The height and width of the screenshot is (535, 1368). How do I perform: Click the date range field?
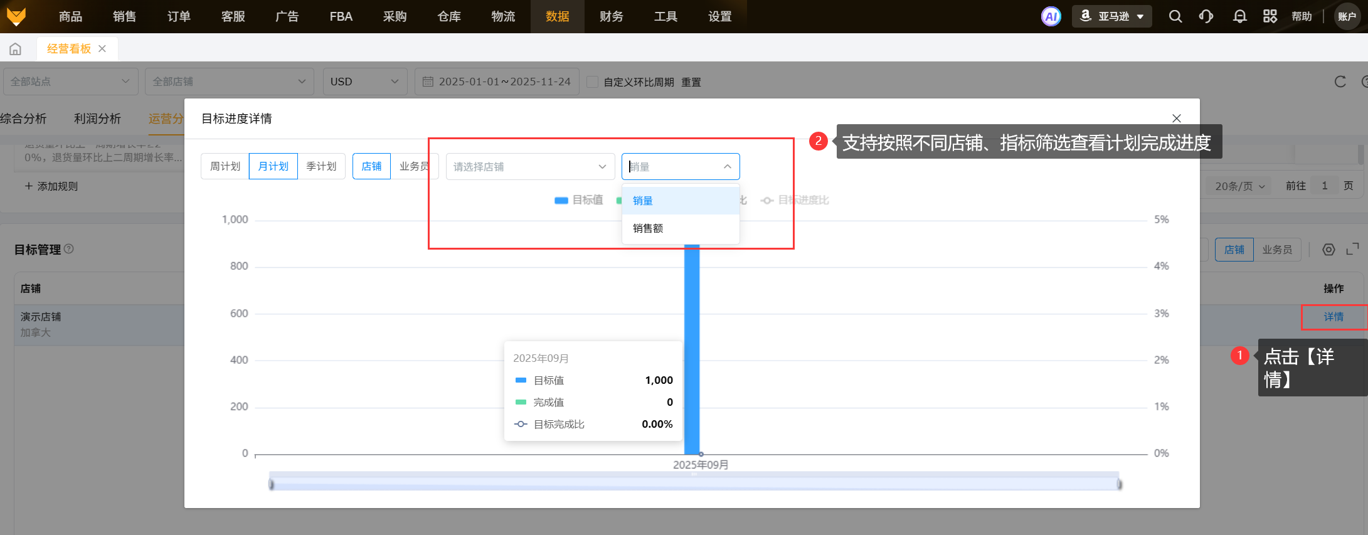[x=497, y=82]
